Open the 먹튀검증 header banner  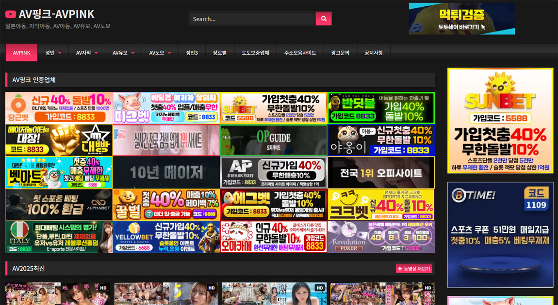pyautogui.click(x=461, y=18)
